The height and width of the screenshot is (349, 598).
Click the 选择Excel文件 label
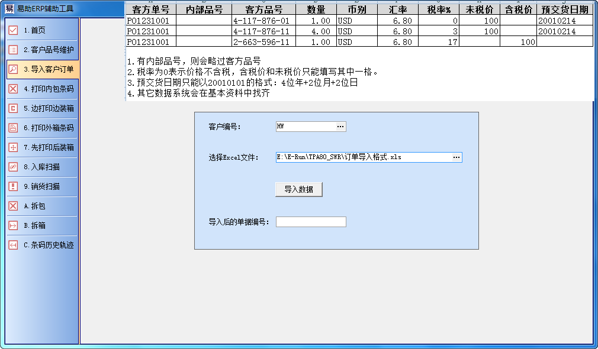233,157
